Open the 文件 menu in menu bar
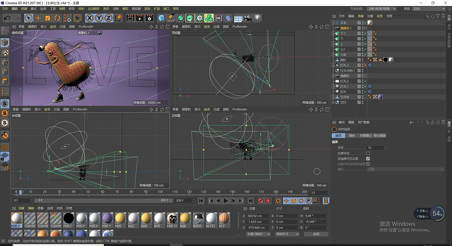Viewport: 452px width, 246px height. 5,8
